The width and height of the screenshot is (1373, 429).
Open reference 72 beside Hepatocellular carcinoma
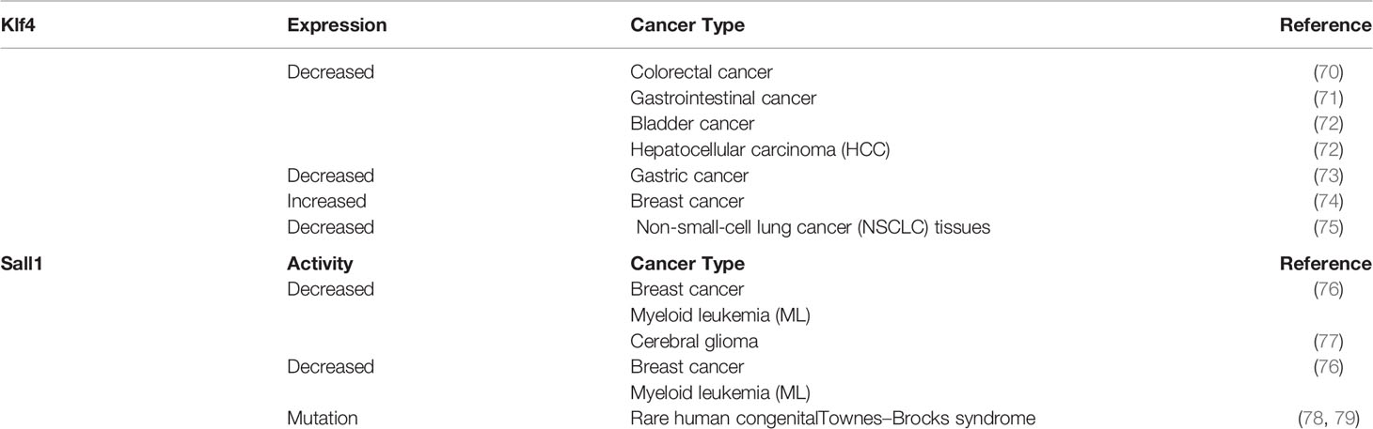click(x=1354, y=149)
